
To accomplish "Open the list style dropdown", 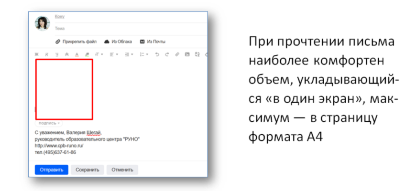I will pyautogui.click(x=143, y=54).
